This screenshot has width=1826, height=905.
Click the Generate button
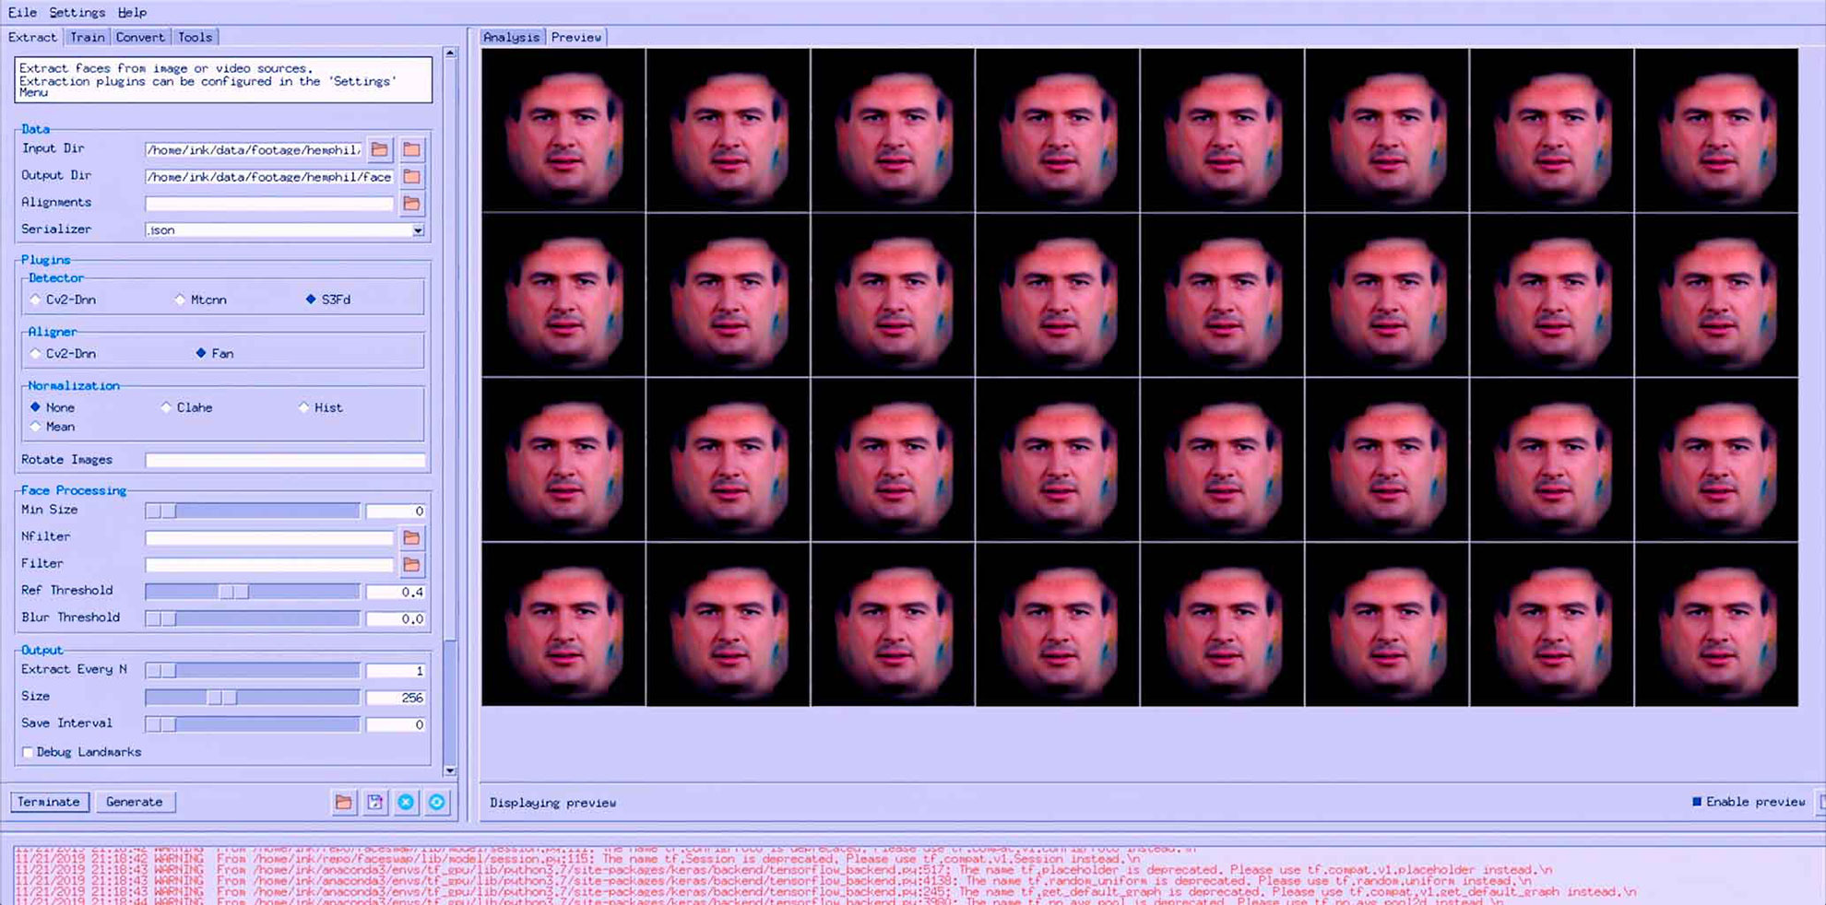point(134,802)
